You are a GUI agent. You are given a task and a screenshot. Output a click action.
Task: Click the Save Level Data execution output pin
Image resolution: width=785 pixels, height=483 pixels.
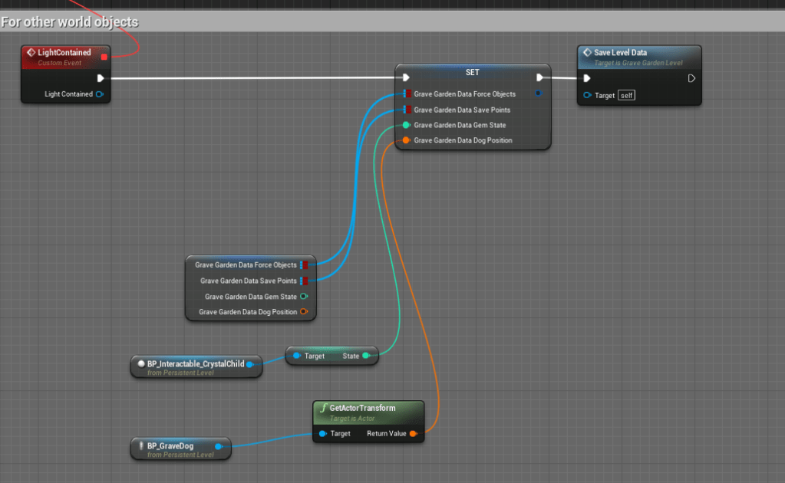click(x=691, y=78)
